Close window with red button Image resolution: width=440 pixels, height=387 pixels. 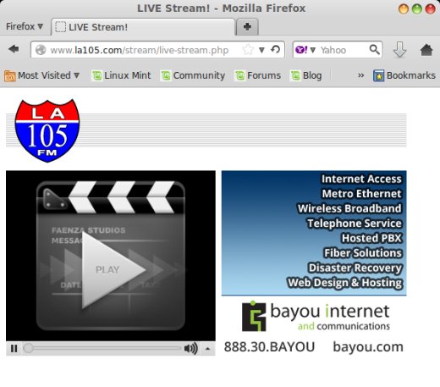pos(430,8)
